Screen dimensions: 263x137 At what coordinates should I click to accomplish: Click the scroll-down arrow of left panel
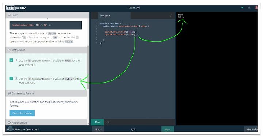tap(88, 124)
